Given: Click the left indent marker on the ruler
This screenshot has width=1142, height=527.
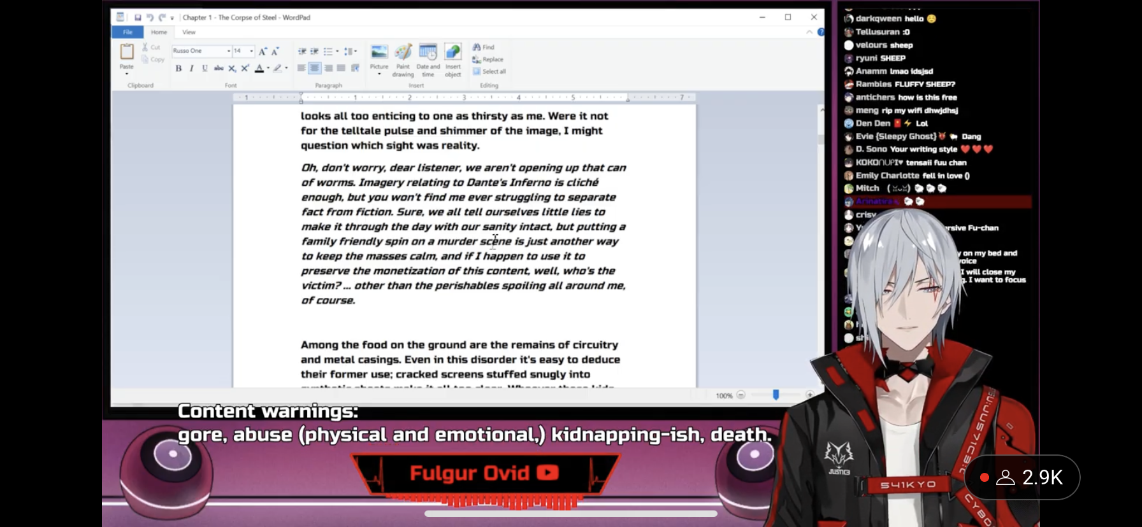Looking at the screenshot, I should click(x=301, y=98).
